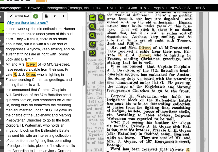The image size is (218, 152).
Task: Click highlighted Oliver after 'J. J.' in text panel
Action: [31, 74]
